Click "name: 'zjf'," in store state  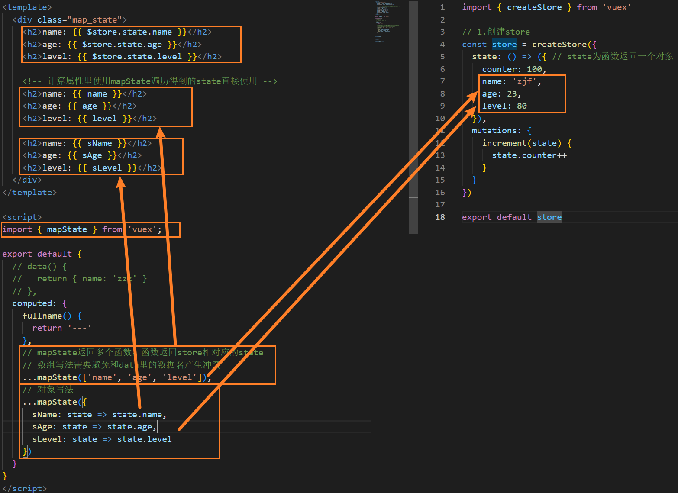(511, 81)
